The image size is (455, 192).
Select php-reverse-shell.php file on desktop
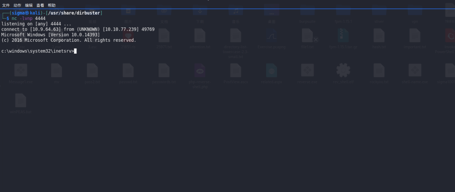tap(200, 76)
